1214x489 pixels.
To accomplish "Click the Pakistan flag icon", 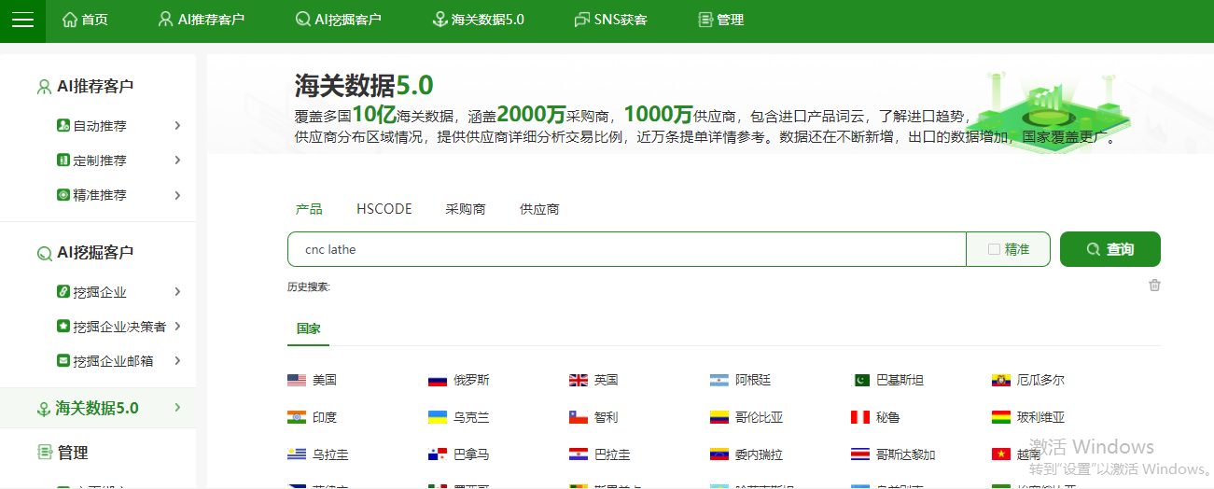I will click(x=860, y=380).
